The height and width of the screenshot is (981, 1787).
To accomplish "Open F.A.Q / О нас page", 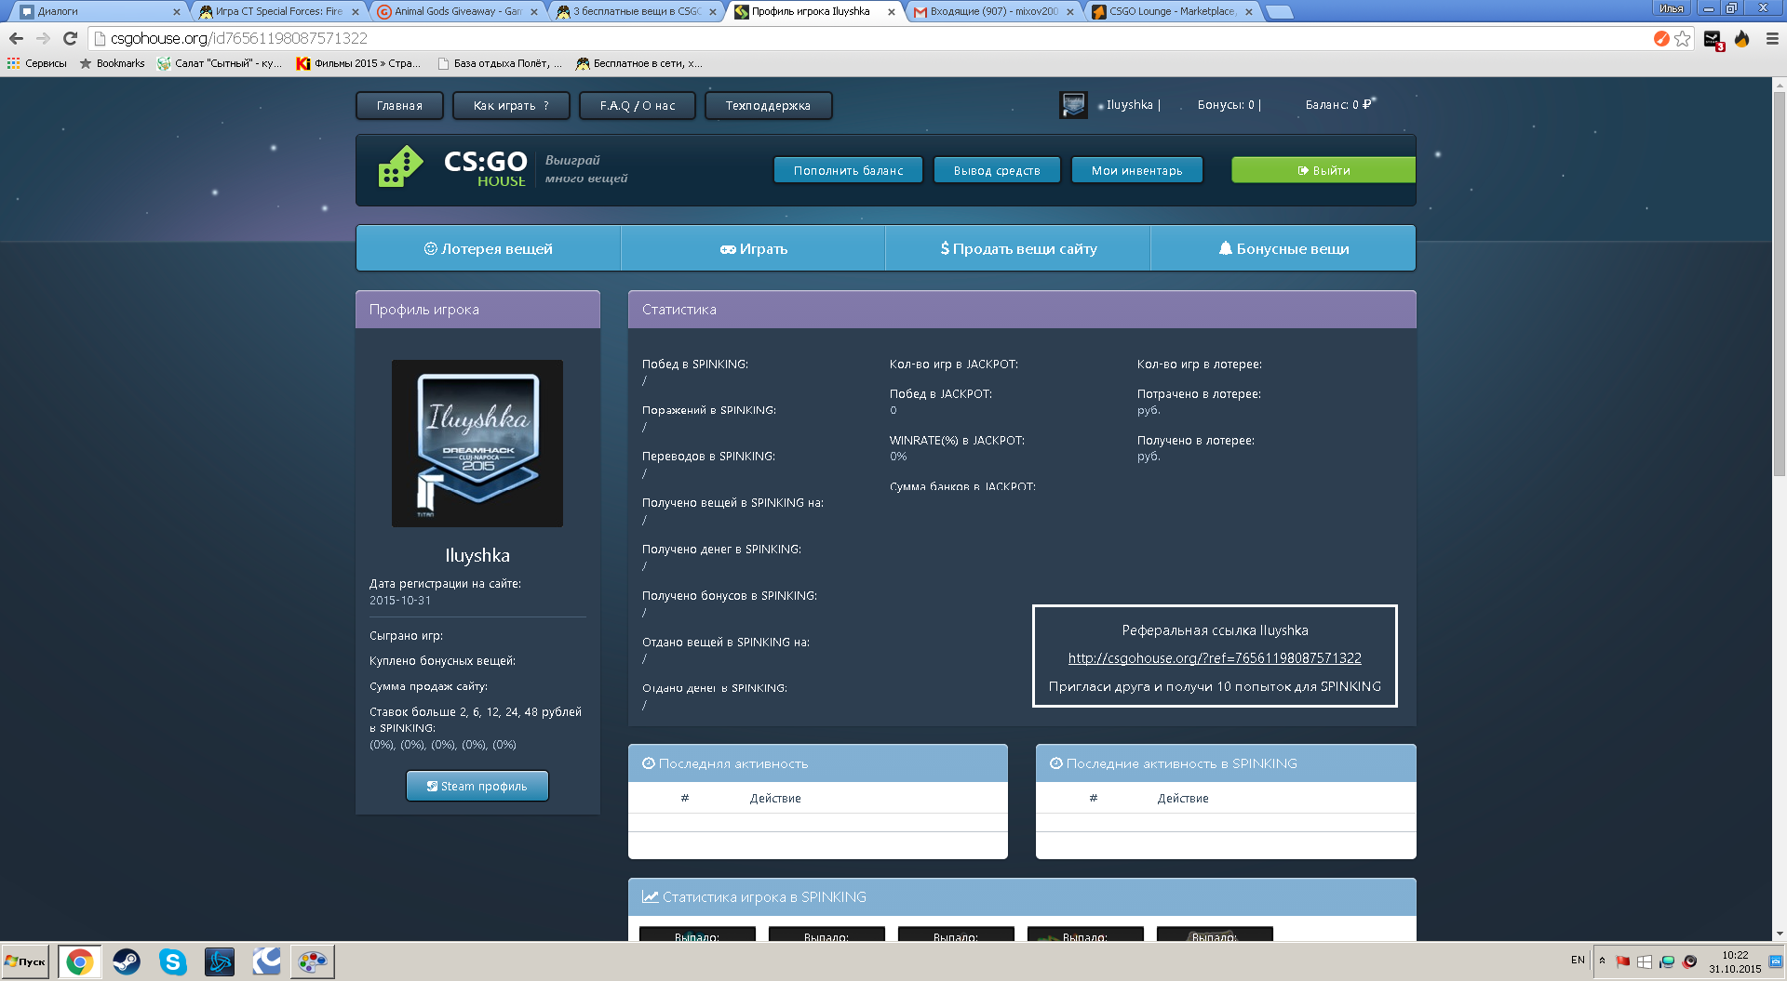I will click(x=638, y=105).
